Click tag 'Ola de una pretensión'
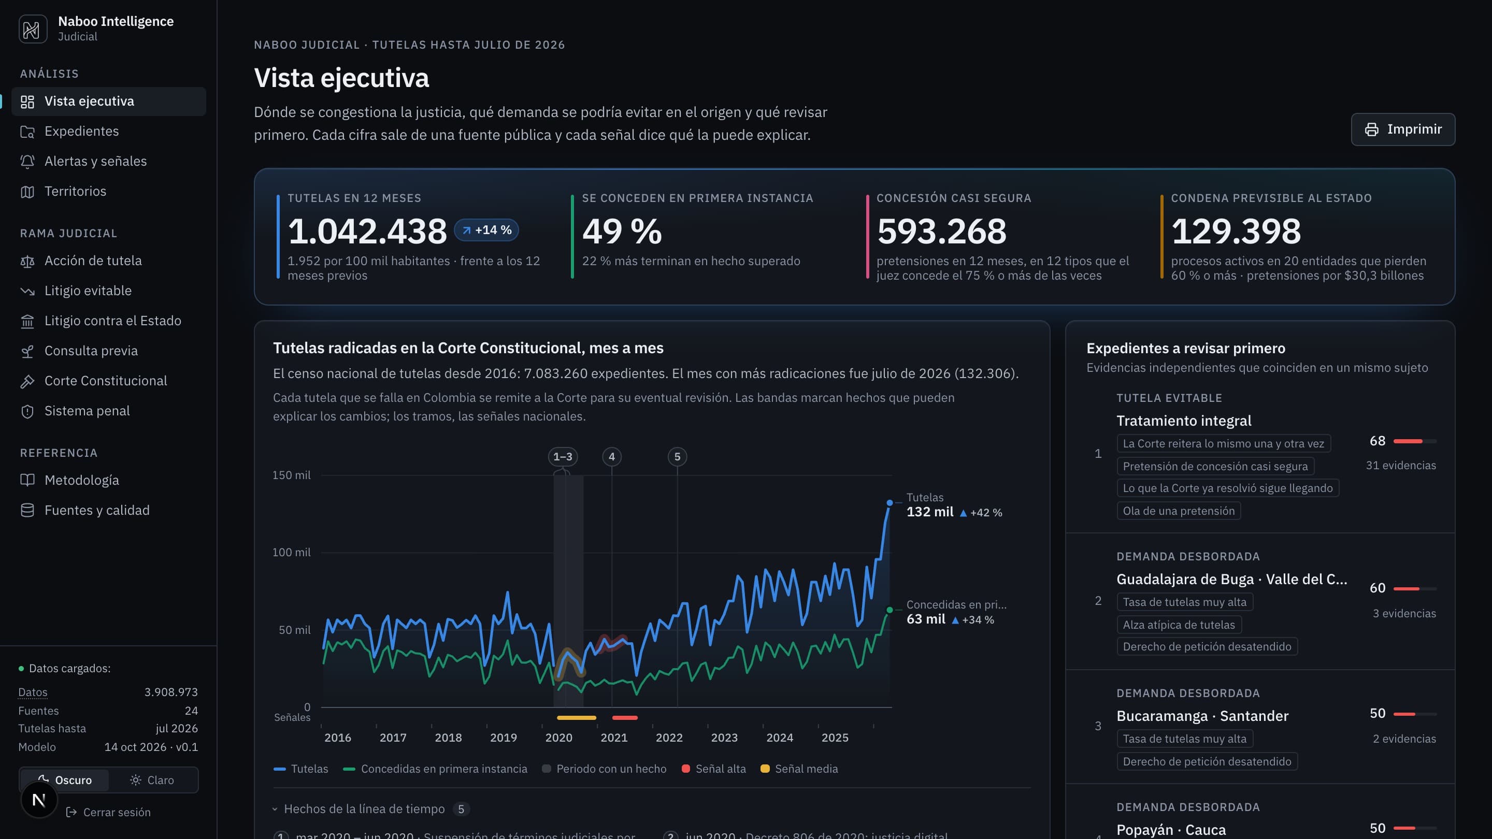1492x839 pixels. point(1179,511)
